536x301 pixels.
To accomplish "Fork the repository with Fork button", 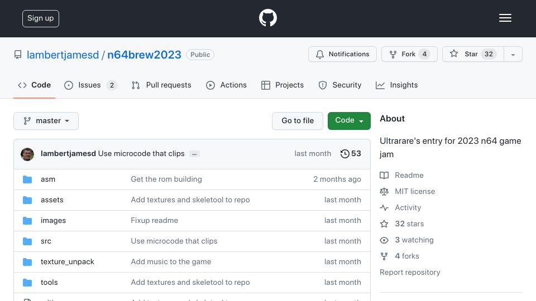I will click(x=409, y=54).
